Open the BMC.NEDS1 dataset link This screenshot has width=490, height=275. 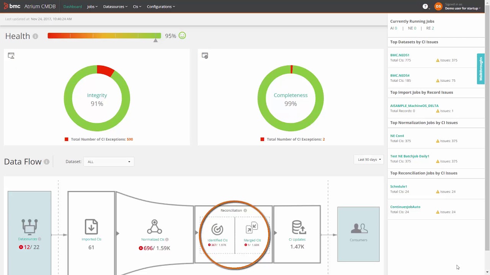400,55
